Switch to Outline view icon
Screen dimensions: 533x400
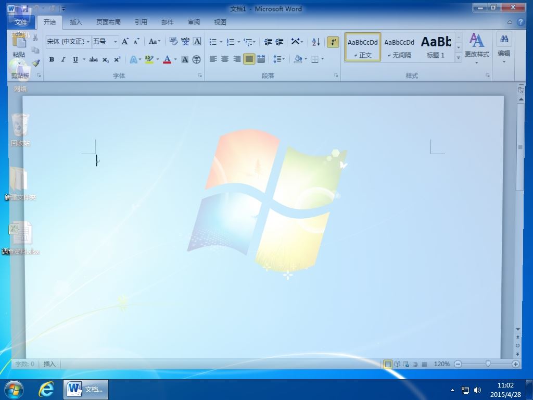(415, 364)
